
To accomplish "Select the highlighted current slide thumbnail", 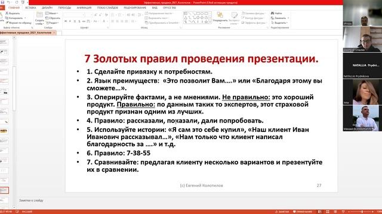I will coord(4,190).
